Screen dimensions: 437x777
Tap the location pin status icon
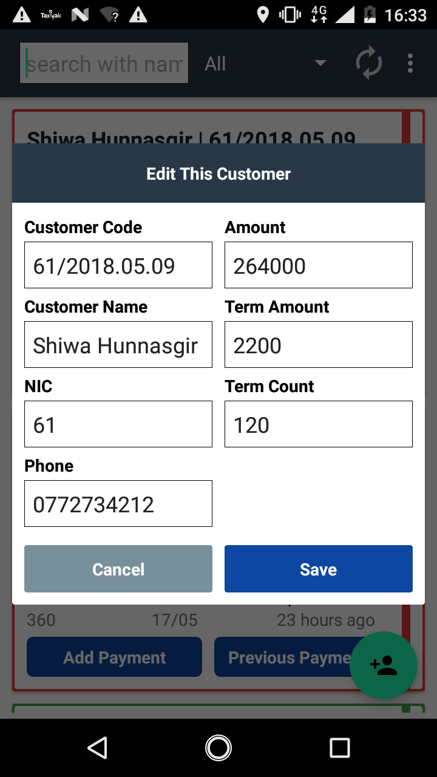coord(263,15)
